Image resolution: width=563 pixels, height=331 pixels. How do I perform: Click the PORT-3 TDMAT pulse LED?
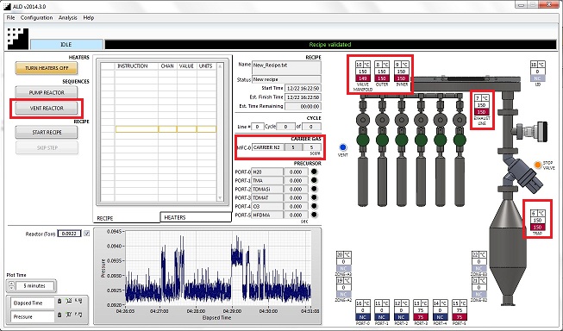coord(314,197)
